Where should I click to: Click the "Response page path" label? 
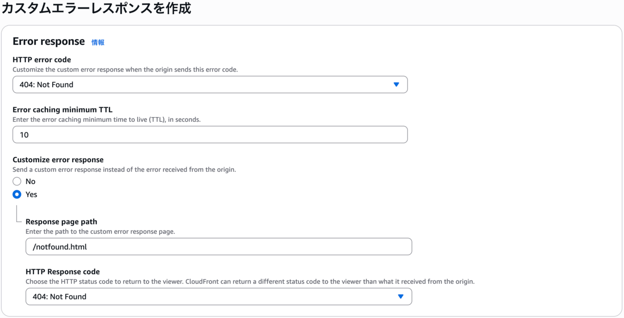pos(61,222)
